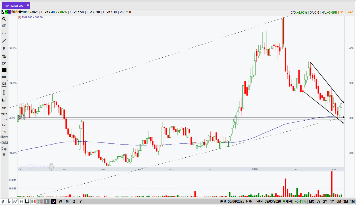
Task: Step start date 30/06/2025 one bar forward
Action: pos(248,201)
